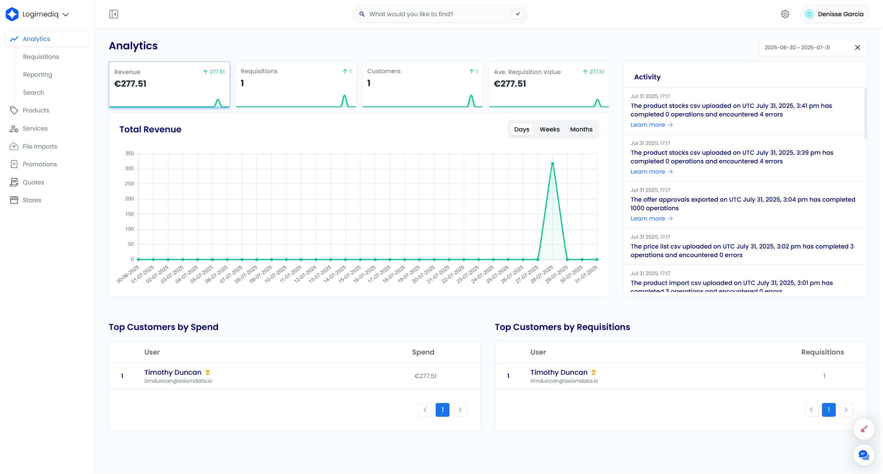Open the Products section icon
Screen dimensions: 883x474
tap(14, 110)
